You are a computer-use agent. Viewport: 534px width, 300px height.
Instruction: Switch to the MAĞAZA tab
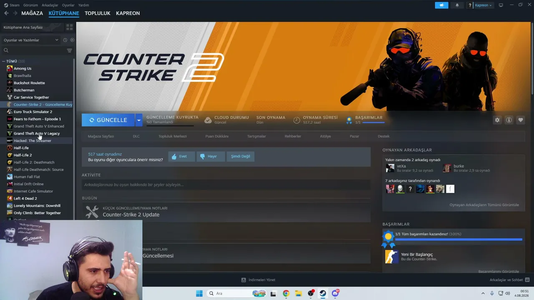[32, 13]
